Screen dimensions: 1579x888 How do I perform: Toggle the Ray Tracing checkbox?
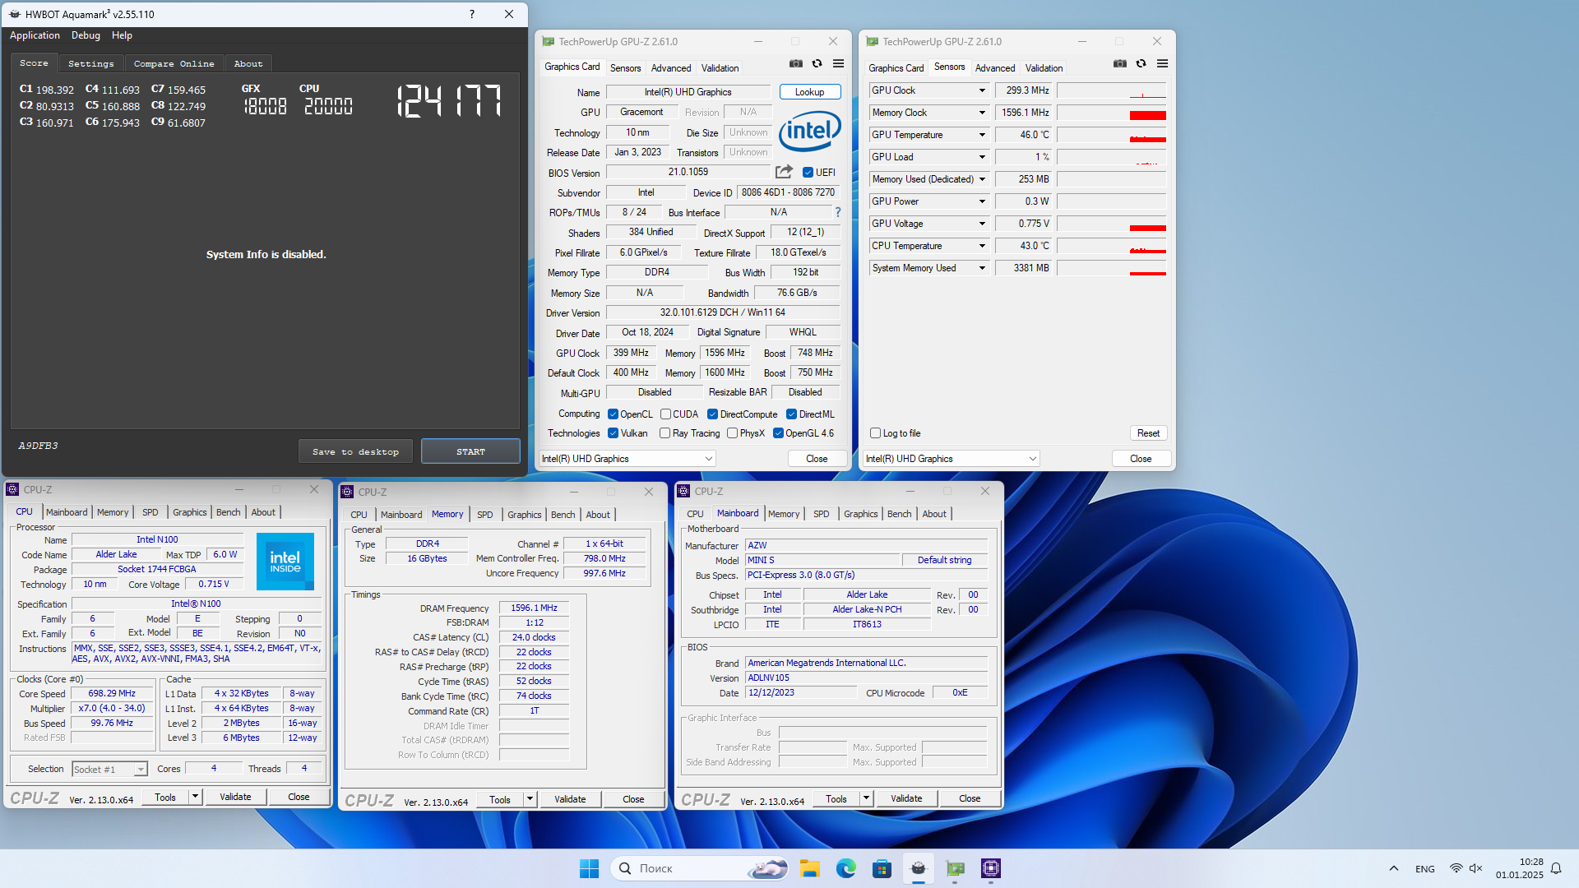pyautogui.click(x=664, y=433)
